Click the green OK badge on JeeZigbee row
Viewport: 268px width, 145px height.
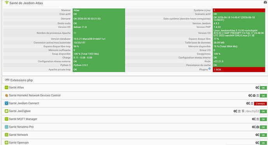click(x=263, y=111)
